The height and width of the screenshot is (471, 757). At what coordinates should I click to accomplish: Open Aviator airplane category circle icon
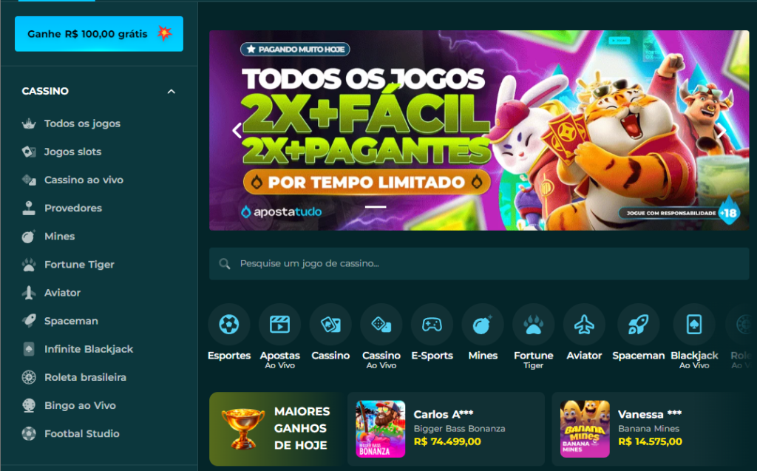pos(584,325)
